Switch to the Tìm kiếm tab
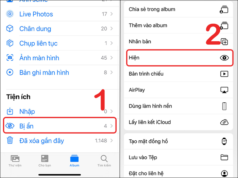 click(x=104, y=161)
